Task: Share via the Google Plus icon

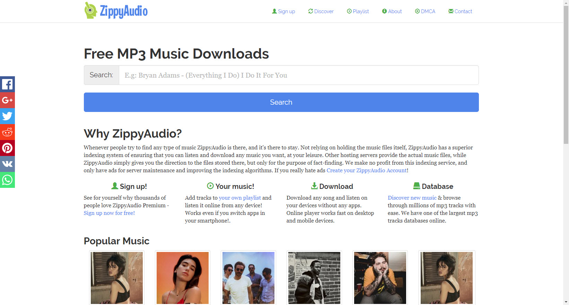Action: click(7, 100)
